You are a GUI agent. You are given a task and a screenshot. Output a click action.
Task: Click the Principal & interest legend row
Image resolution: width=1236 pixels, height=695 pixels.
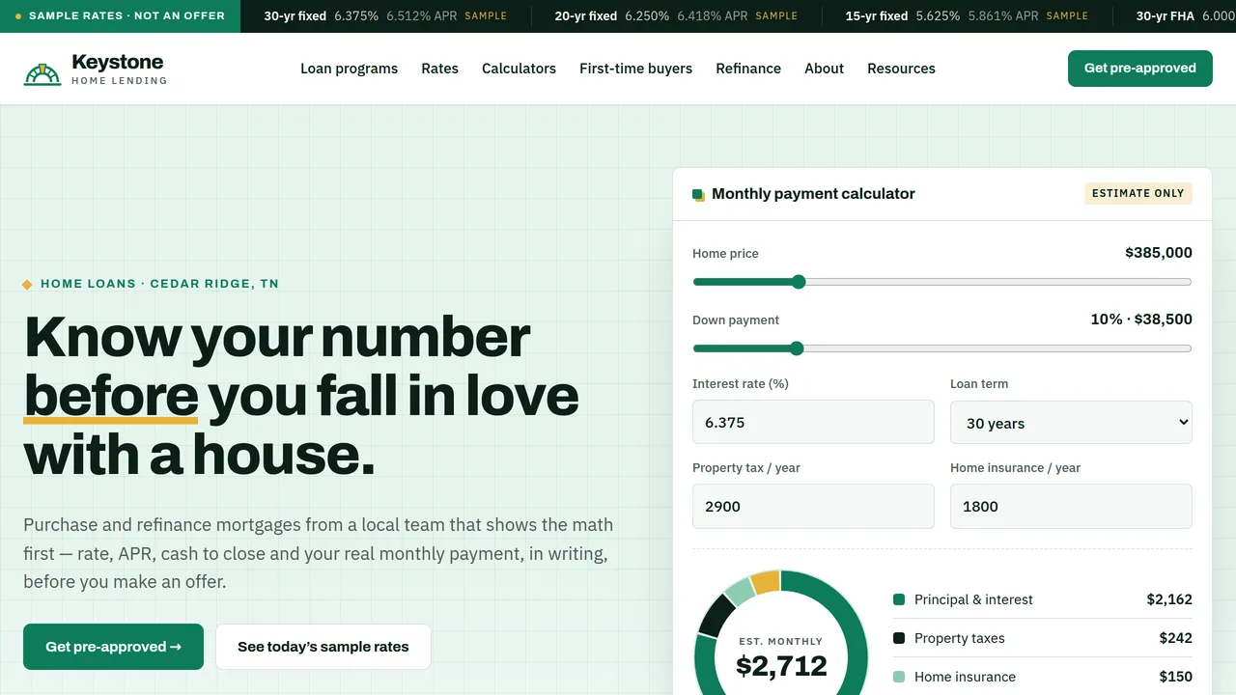tap(1043, 599)
